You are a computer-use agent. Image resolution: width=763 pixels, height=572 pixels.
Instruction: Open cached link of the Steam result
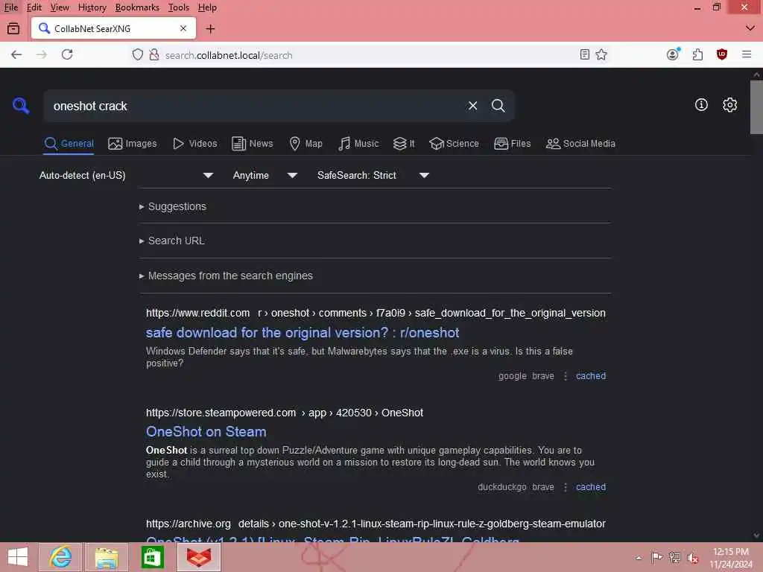[x=591, y=487]
